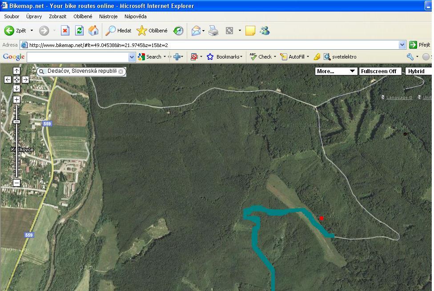Toggle the Hybrid map type button

[417, 71]
